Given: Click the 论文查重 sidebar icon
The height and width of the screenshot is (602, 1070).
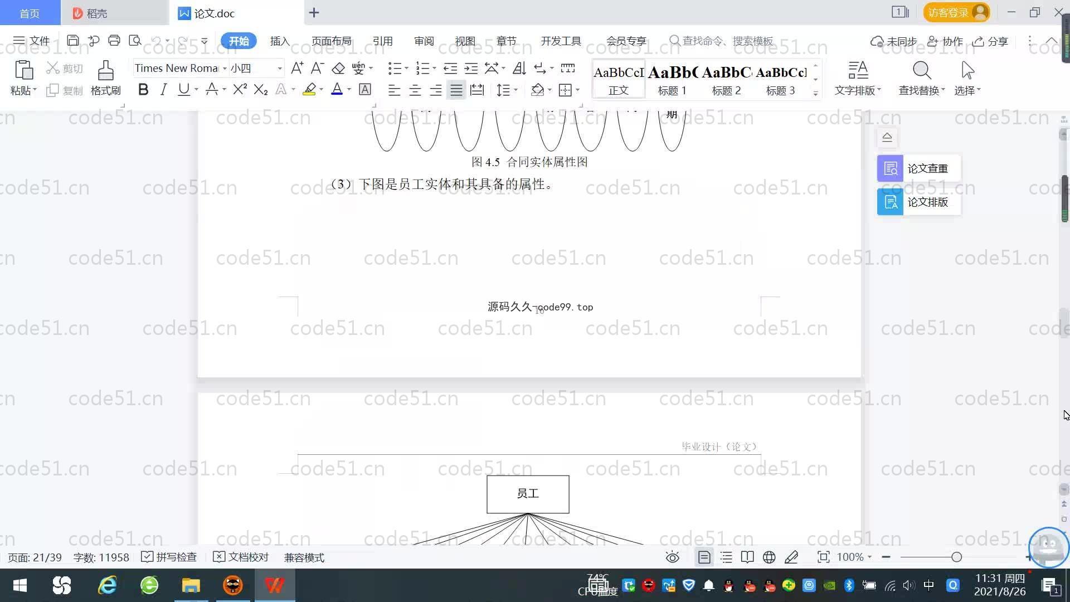Looking at the screenshot, I should (890, 168).
